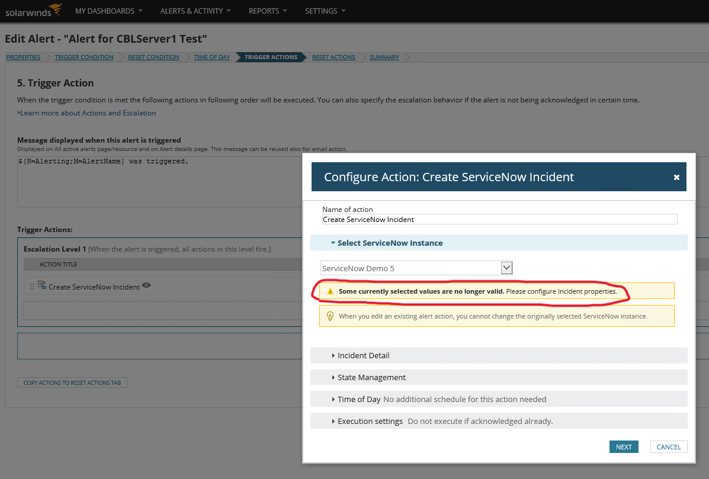Viewport: 709px width, 479px height.
Task: Click the eye icon next to Create ServiceNow Incident
Action: coord(146,285)
